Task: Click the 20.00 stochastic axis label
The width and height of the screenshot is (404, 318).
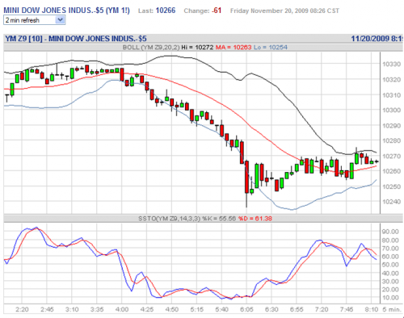Action: 390,290
